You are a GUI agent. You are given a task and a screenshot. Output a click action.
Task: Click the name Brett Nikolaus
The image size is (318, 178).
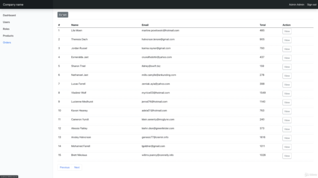pyautogui.click(x=79, y=155)
